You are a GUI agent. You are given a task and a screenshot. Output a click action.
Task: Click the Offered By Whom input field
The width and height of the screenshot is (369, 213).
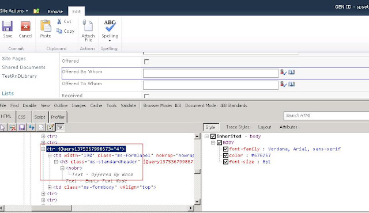[x=210, y=73]
